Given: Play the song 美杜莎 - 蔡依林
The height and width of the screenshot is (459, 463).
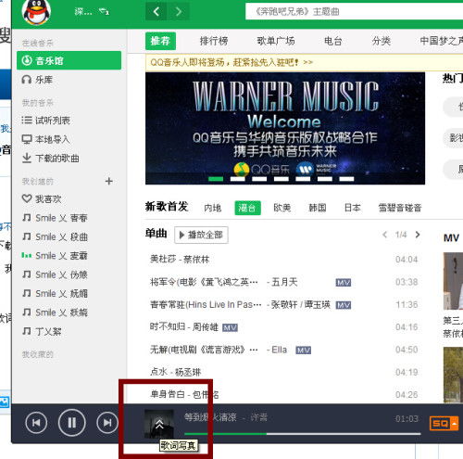Looking at the screenshot, I should coord(180,259).
